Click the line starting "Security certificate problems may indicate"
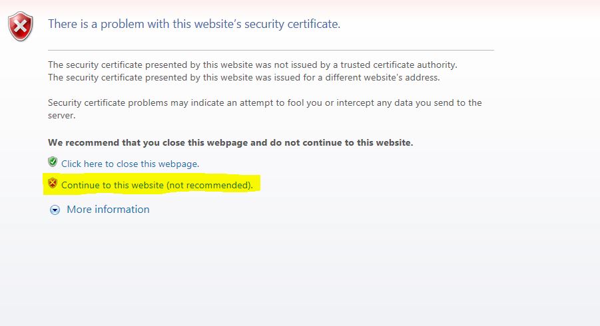Screen dimensions: 600x326 tap(265, 103)
